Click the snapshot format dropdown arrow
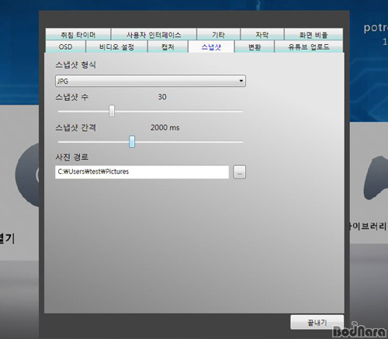The image size is (388, 339). click(241, 81)
